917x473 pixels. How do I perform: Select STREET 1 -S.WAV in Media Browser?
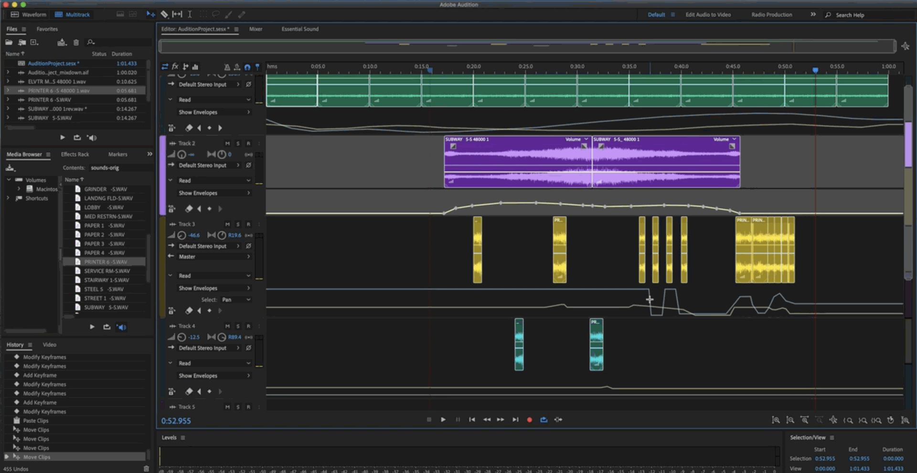pyautogui.click(x=105, y=298)
